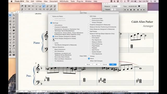Image resolution: width=167 pixels, height=94 pixels.
Task: Uncheck Smart Shapes (Assigned to Beats)
Action: pos(53,37)
